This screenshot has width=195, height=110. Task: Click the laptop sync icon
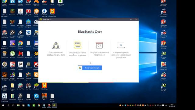(x=121, y=45)
